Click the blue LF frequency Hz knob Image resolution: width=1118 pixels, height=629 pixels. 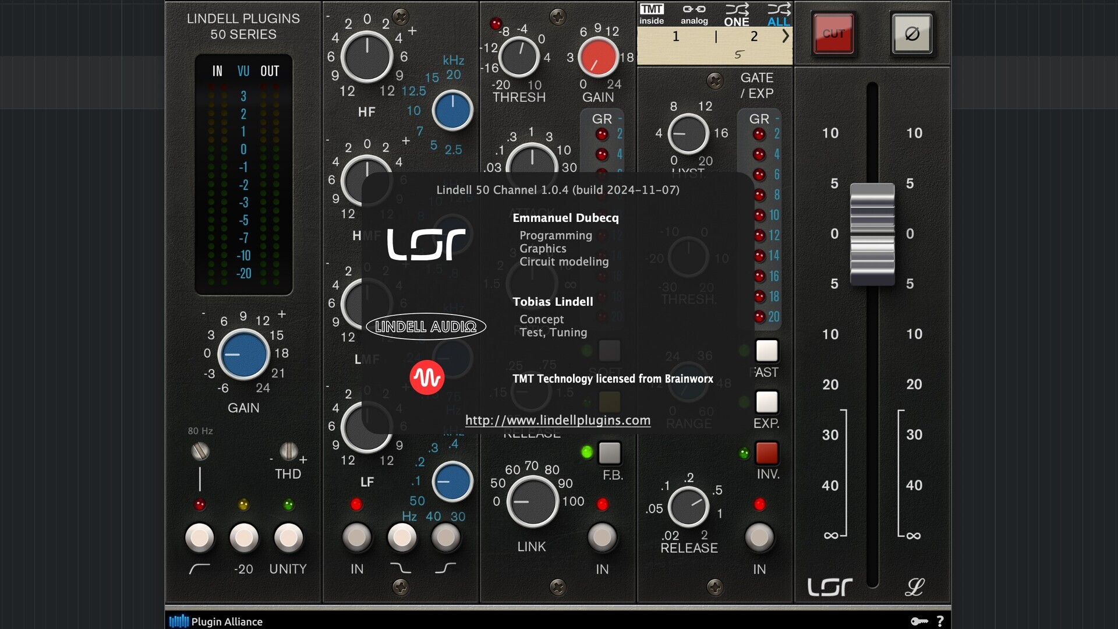coord(452,482)
